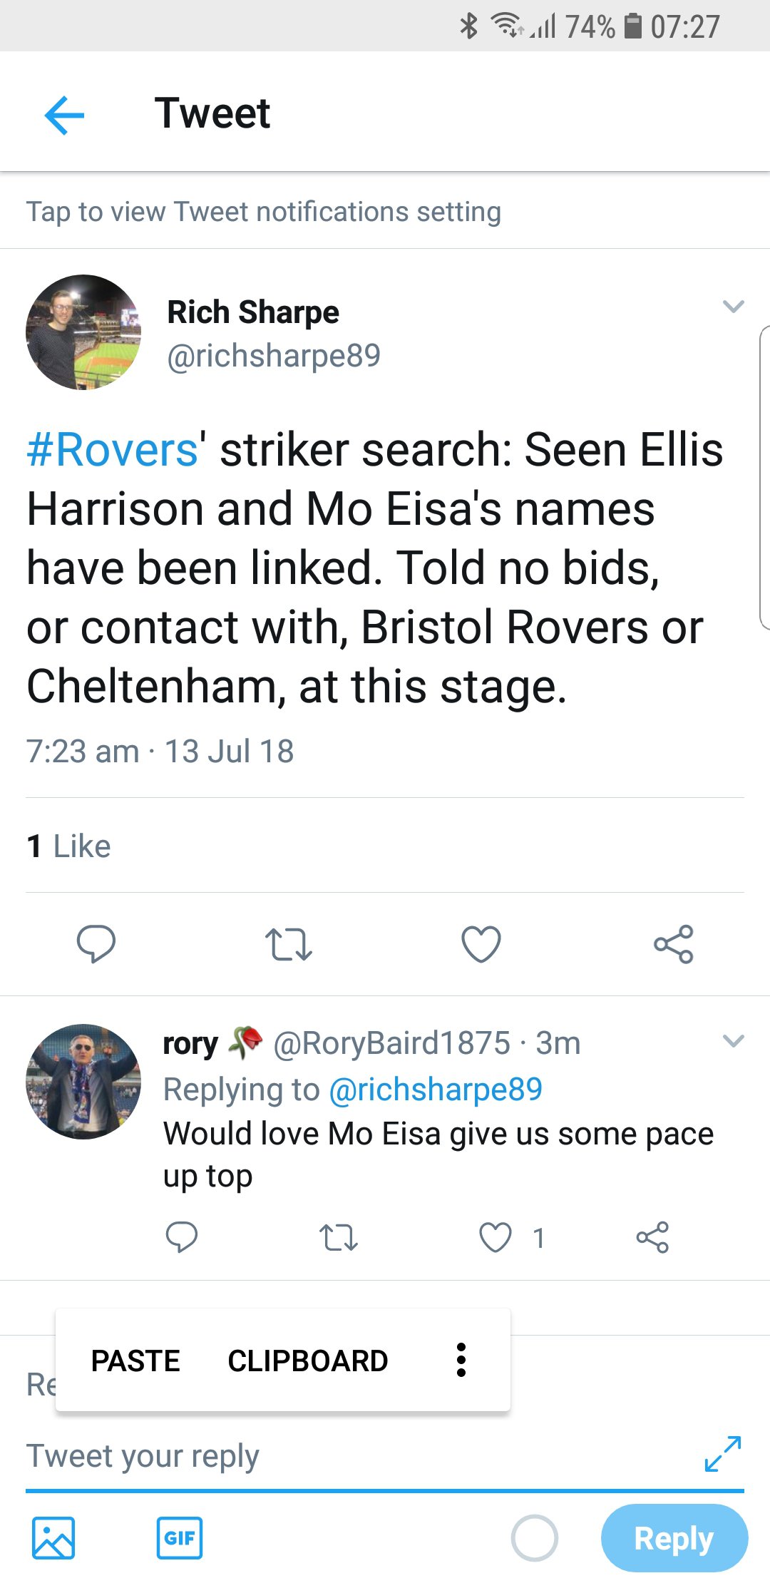Open three-dot overflow in paste popup

[x=461, y=1360]
